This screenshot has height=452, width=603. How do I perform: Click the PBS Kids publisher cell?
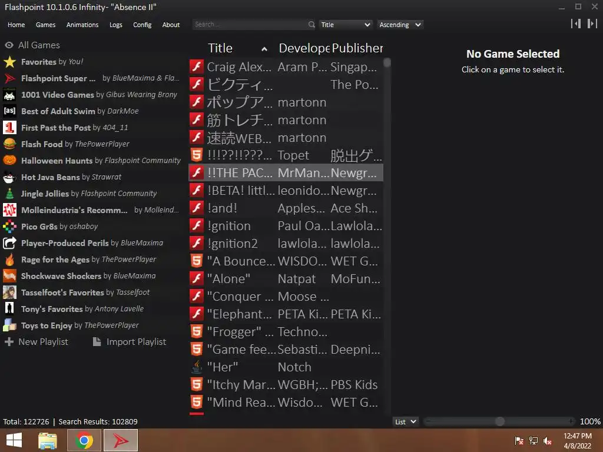coord(354,385)
